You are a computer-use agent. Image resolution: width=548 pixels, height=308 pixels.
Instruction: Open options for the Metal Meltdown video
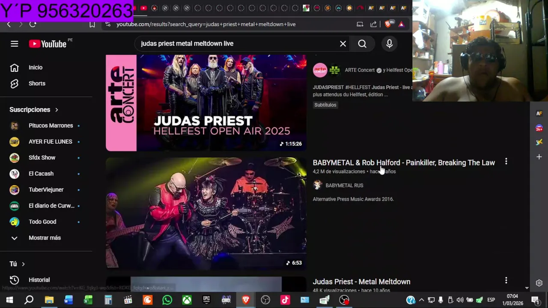506,281
